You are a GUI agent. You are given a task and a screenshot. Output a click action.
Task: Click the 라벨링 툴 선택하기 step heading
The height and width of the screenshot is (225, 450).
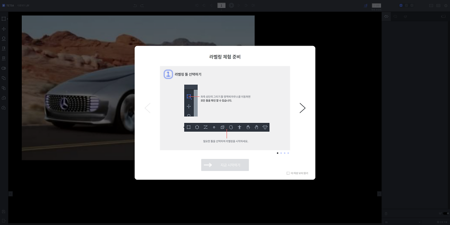[188, 74]
